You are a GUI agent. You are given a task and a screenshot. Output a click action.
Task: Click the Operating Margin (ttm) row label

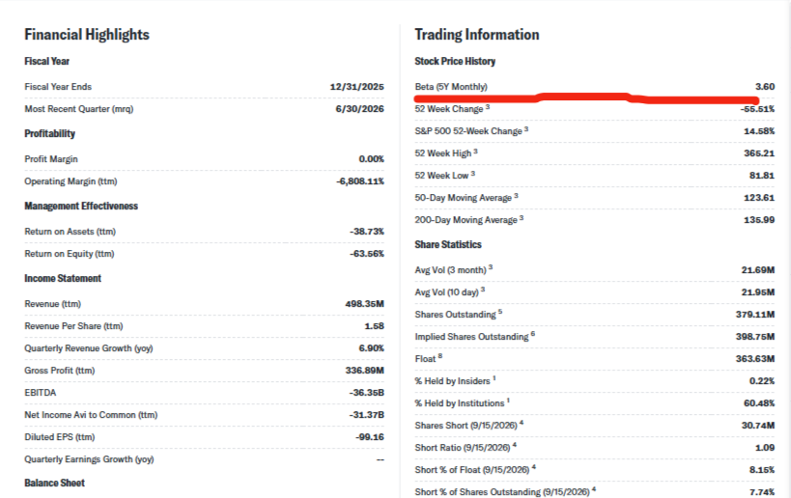point(71,181)
